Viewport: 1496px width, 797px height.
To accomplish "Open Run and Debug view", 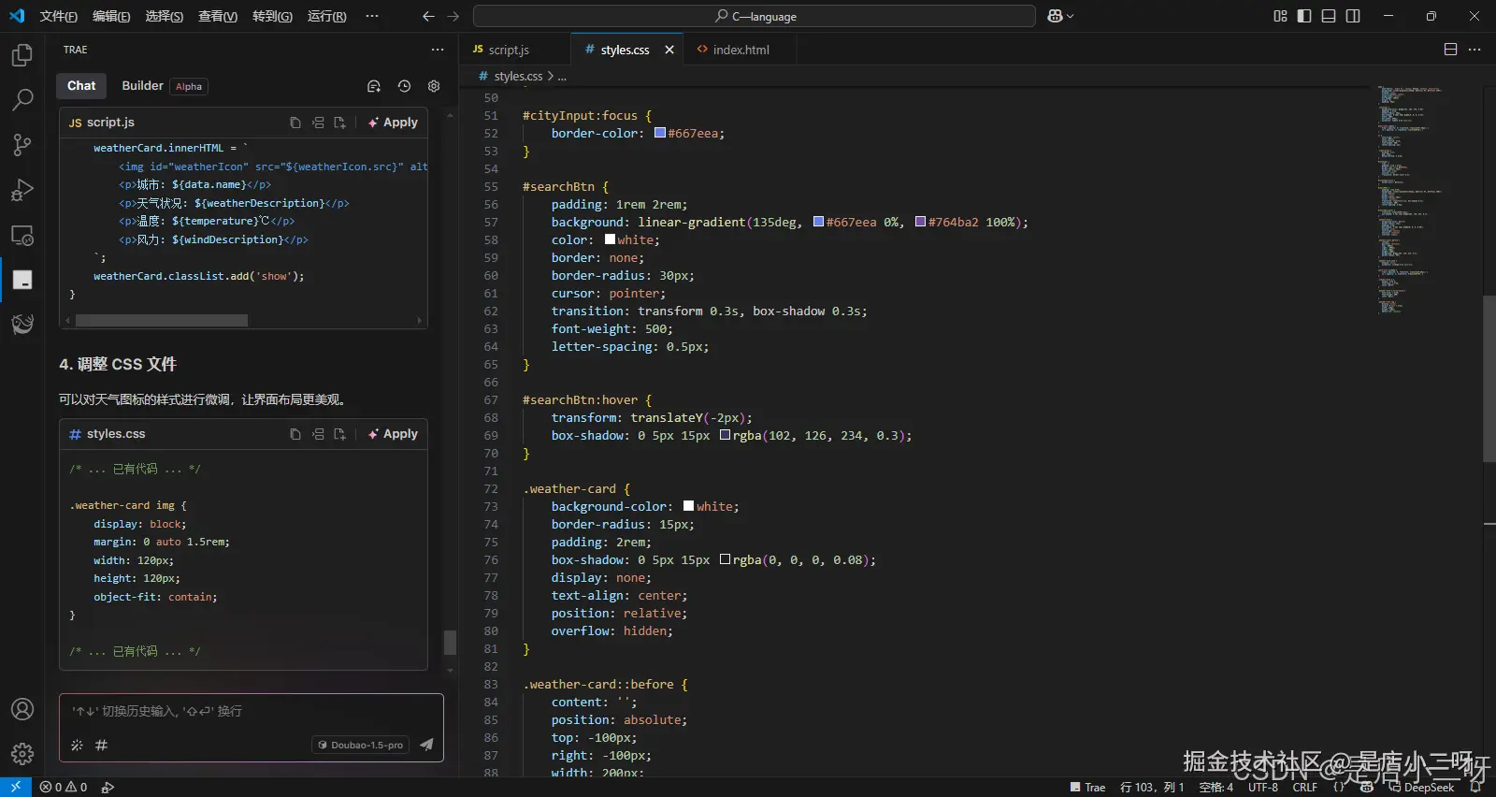I will coord(22,190).
